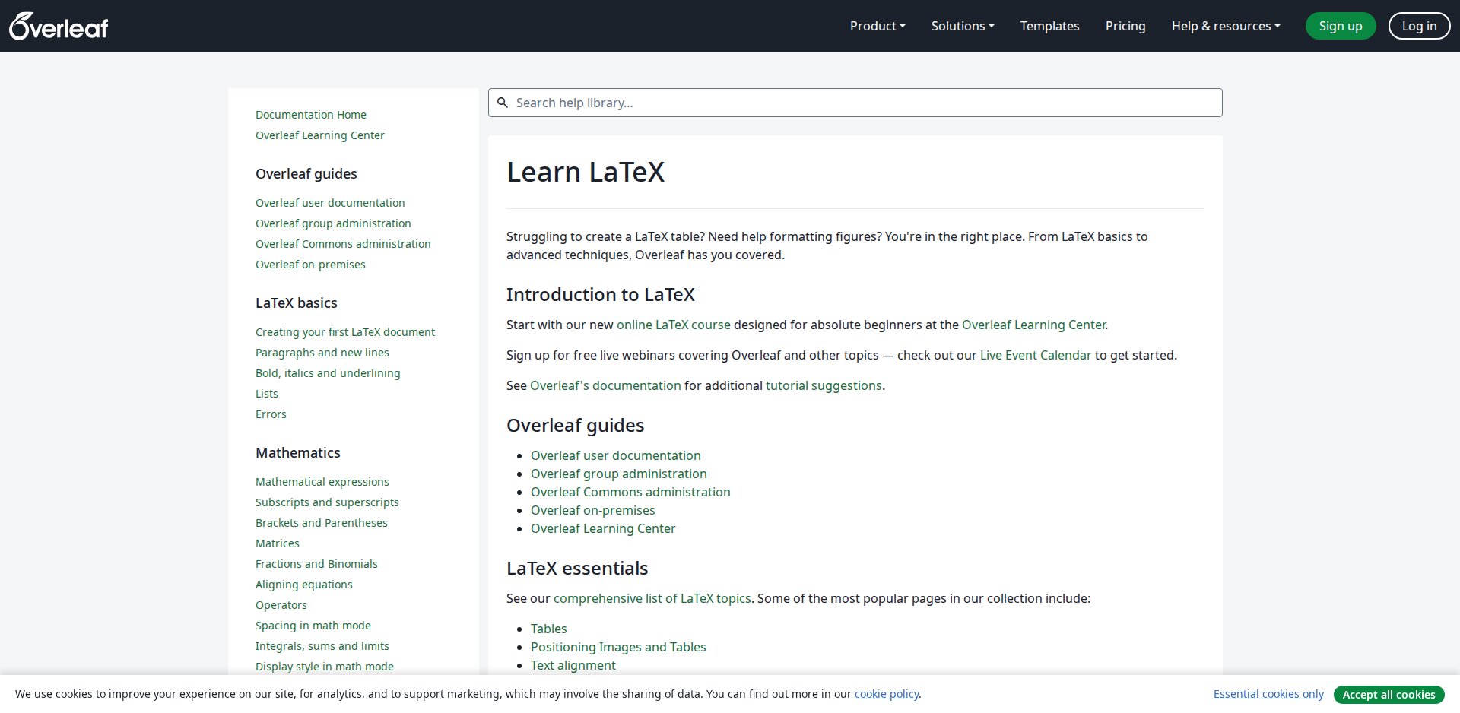Open sidebar Overleaf group administration

coord(333,223)
